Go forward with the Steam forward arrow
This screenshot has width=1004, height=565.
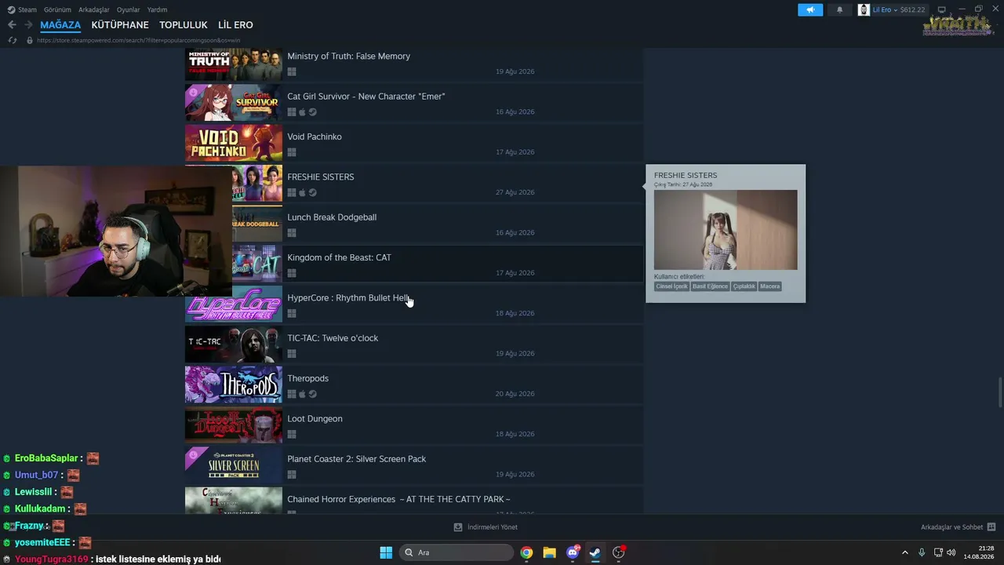click(x=28, y=25)
